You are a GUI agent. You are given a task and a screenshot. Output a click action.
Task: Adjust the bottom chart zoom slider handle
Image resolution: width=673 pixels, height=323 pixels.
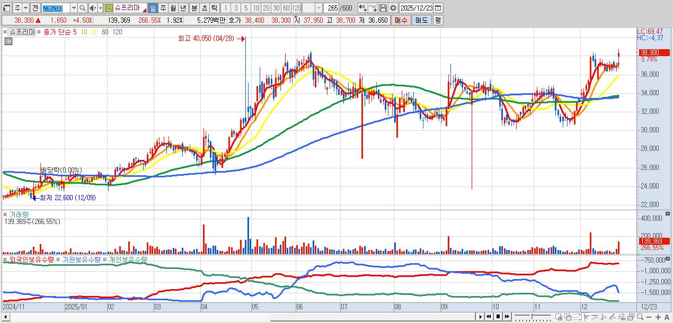[532, 317]
